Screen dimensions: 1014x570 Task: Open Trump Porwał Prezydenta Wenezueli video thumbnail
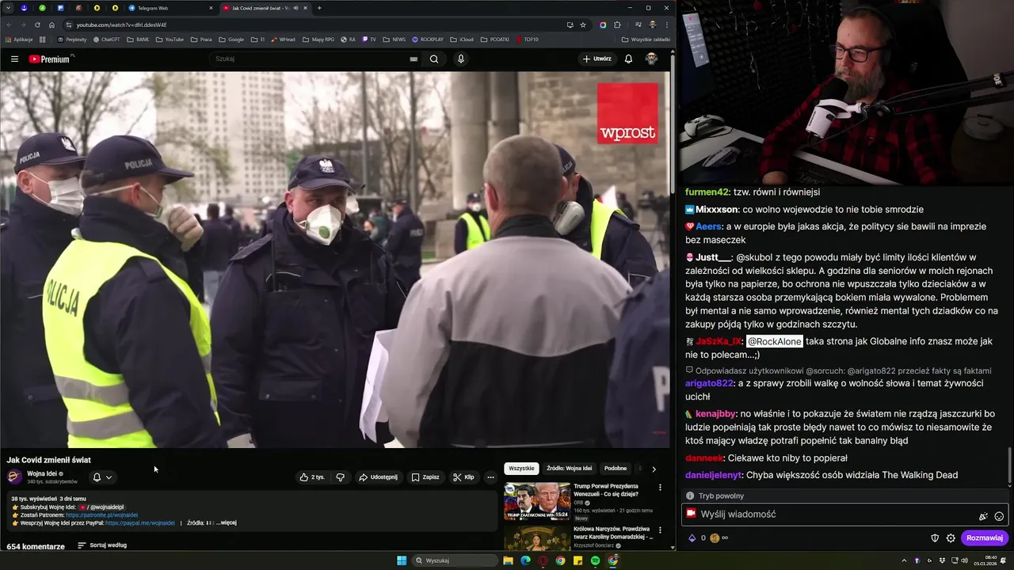tap(537, 501)
